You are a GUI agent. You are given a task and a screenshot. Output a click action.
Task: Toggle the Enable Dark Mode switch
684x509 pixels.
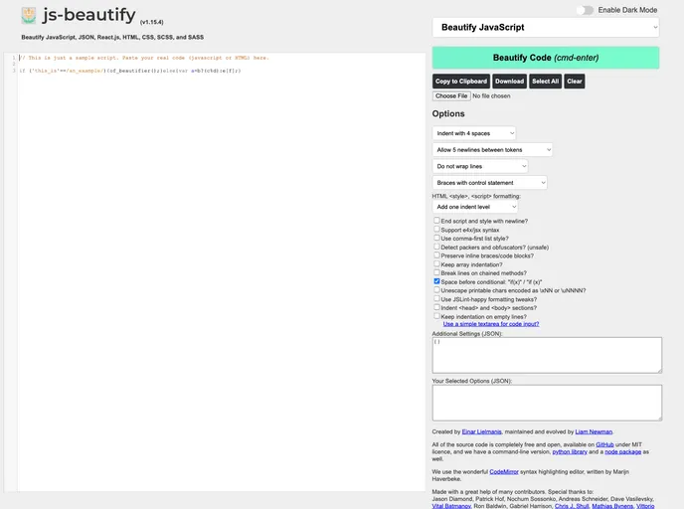(x=585, y=10)
